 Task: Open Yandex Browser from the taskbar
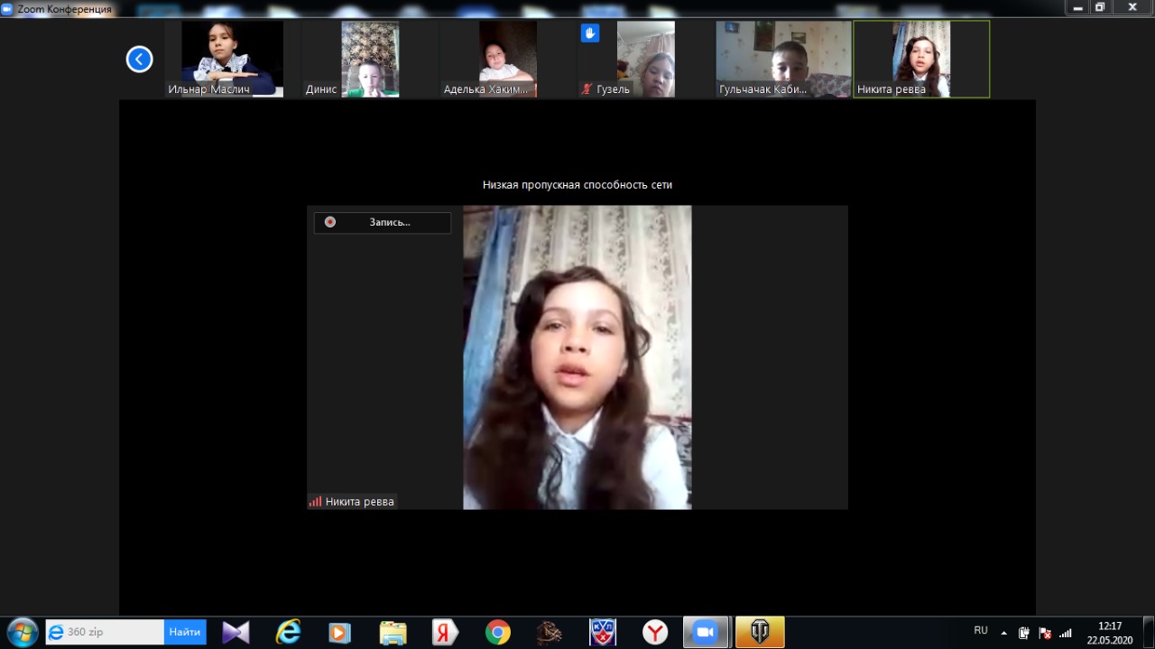point(655,632)
